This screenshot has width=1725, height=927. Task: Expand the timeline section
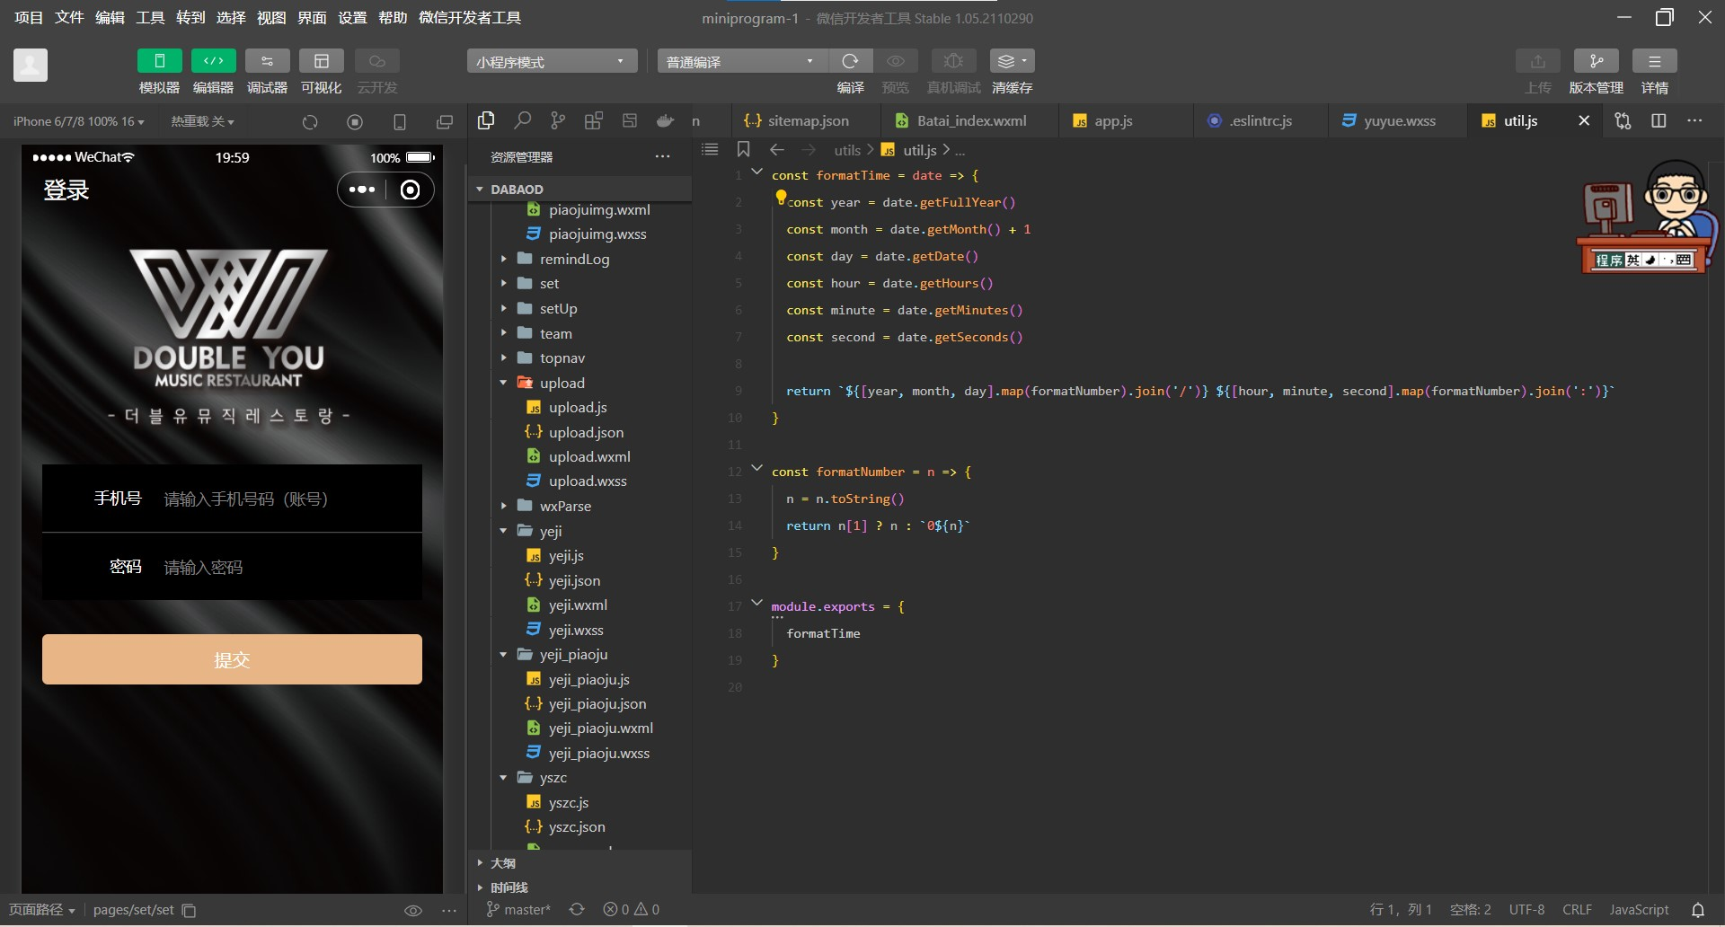tap(579, 887)
